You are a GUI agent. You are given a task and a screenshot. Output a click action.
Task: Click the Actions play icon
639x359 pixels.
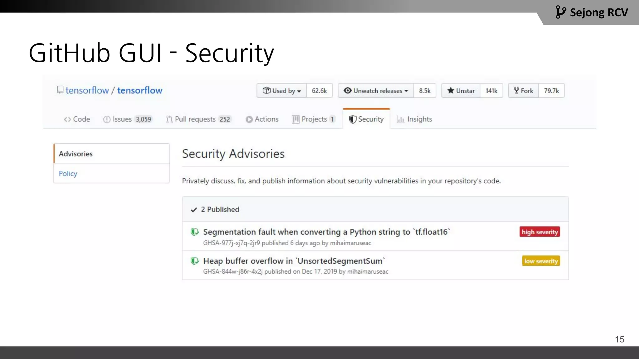pos(249,119)
